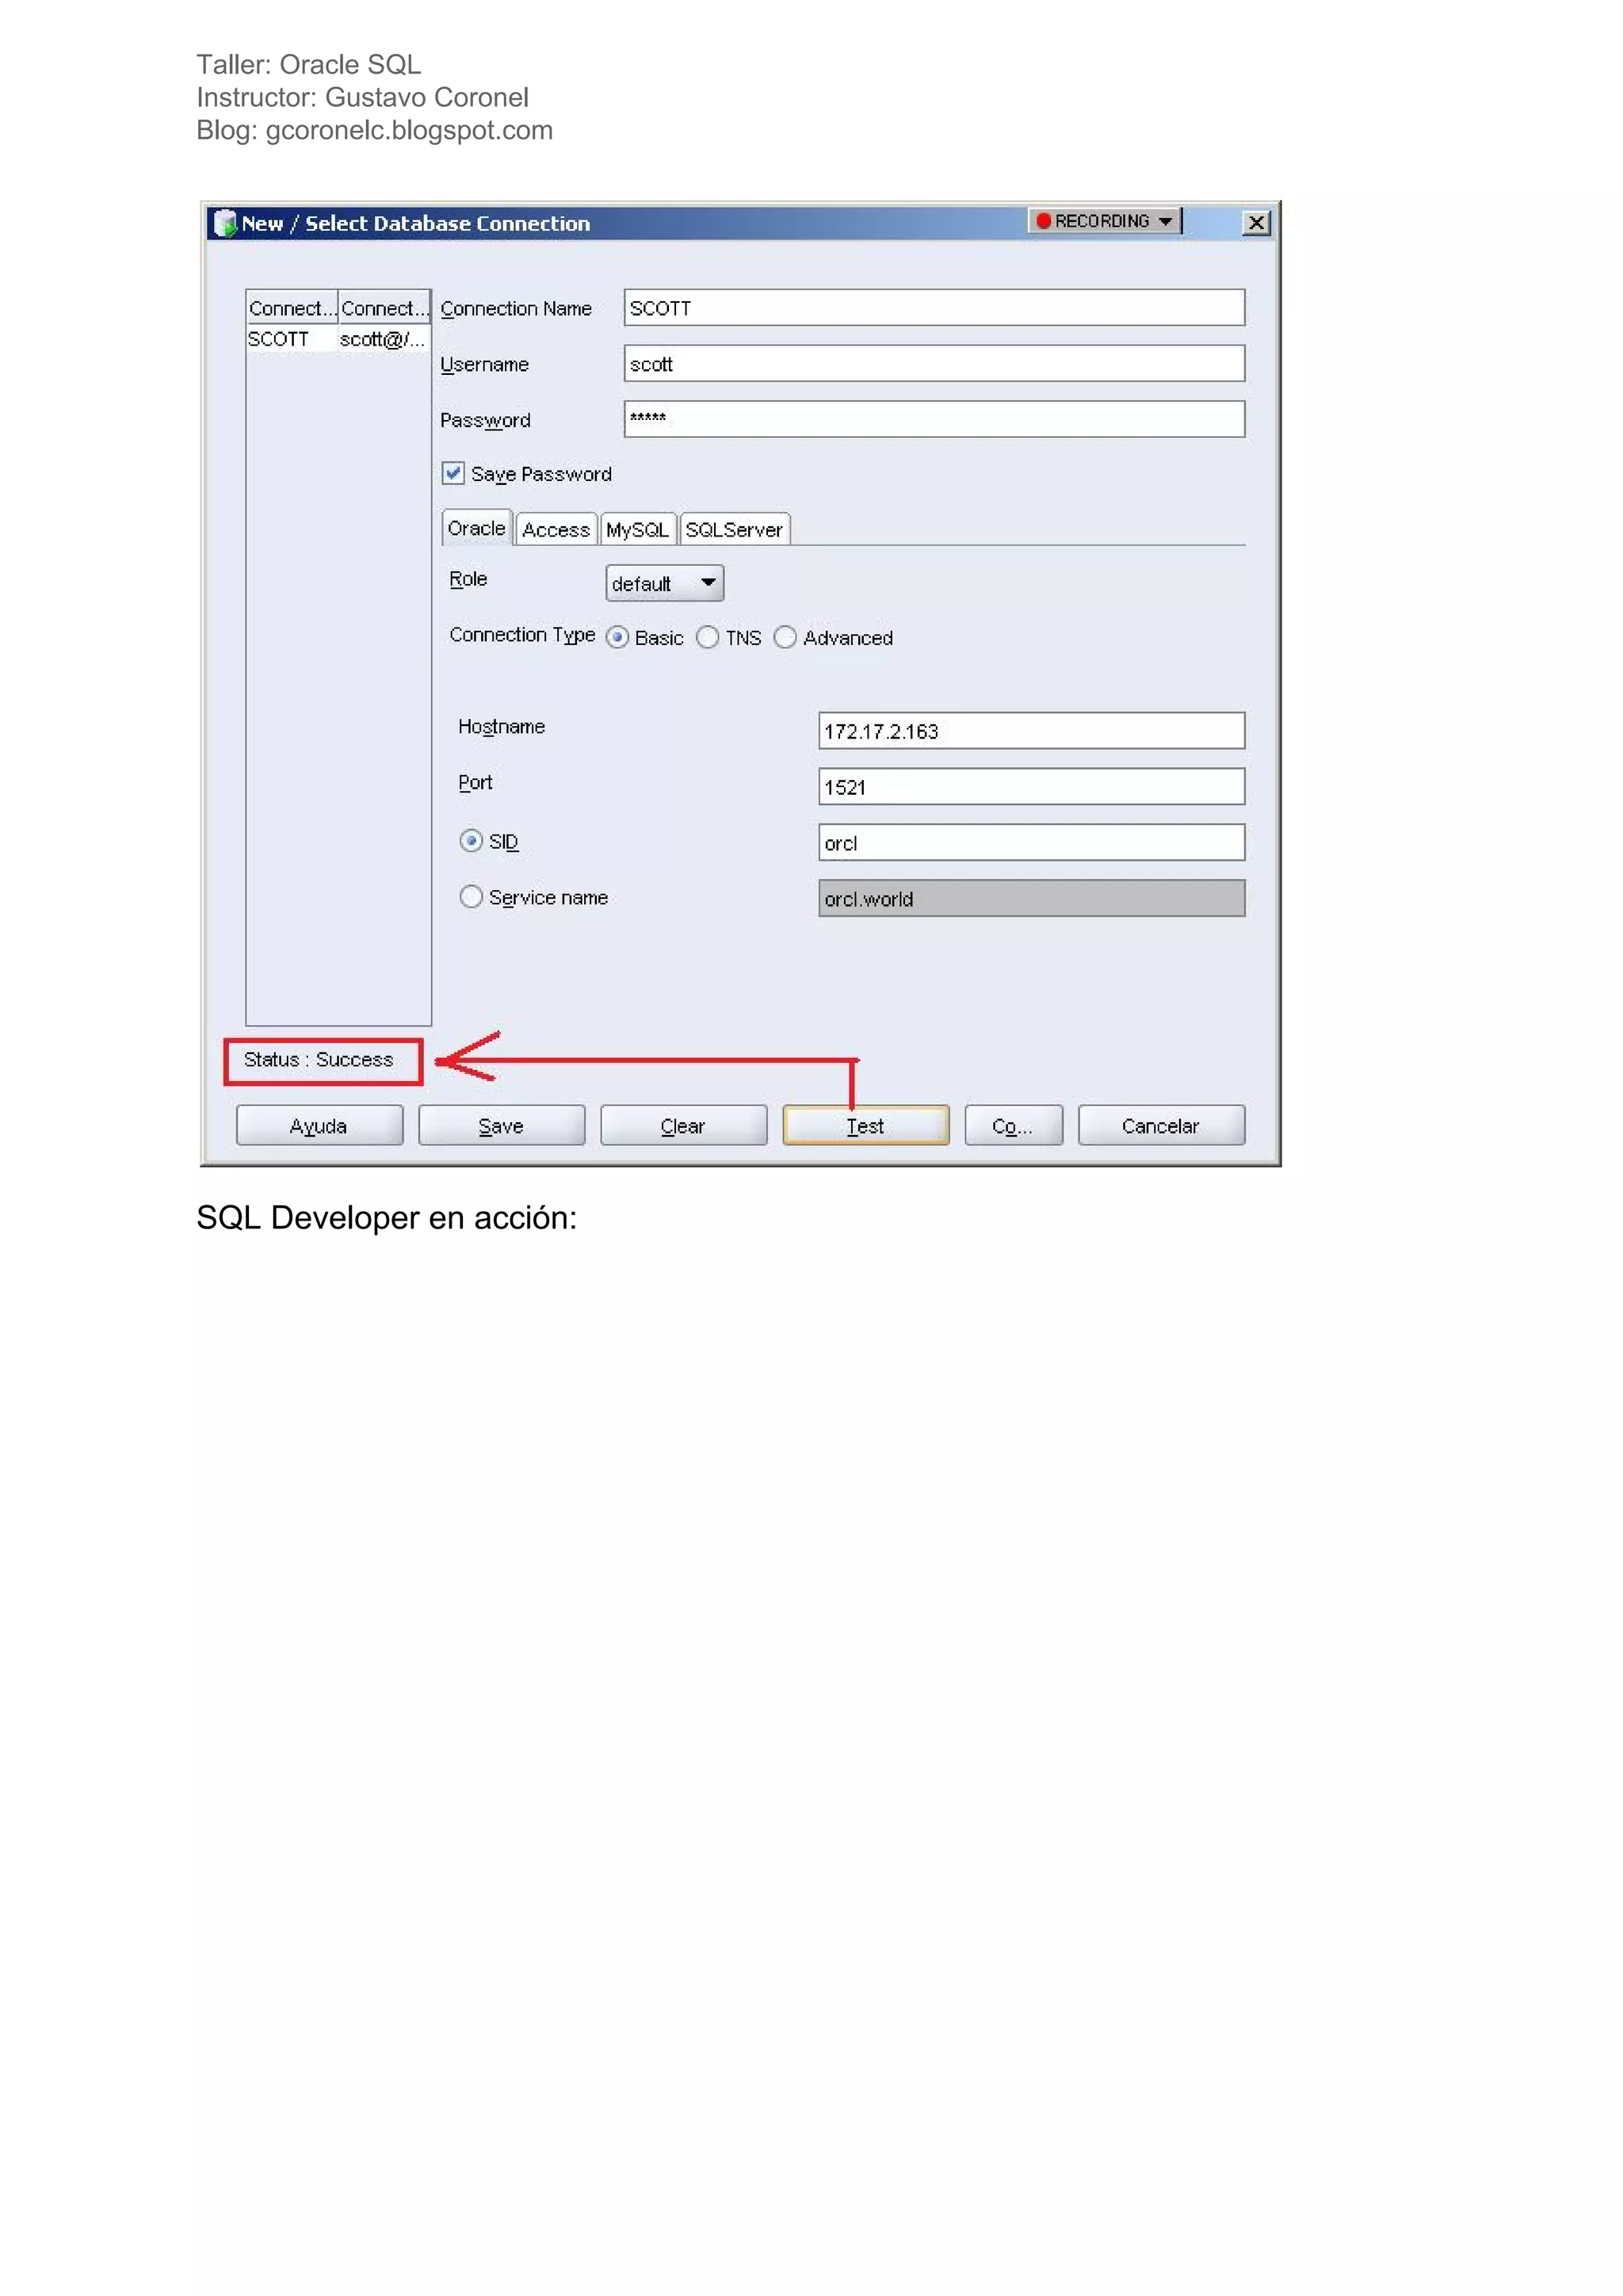Click the database icon in the dialog title bar

pyautogui.click(x=225, y=223)
